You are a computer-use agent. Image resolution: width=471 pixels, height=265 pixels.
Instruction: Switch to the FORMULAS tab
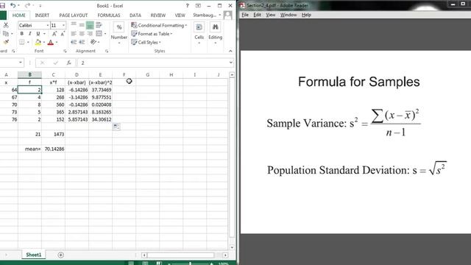pyautogui.click(x=109, y=15)
